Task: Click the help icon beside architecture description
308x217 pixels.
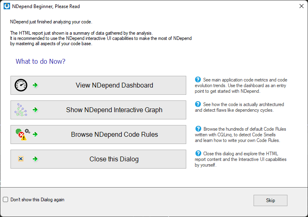Action: (198, 104)
